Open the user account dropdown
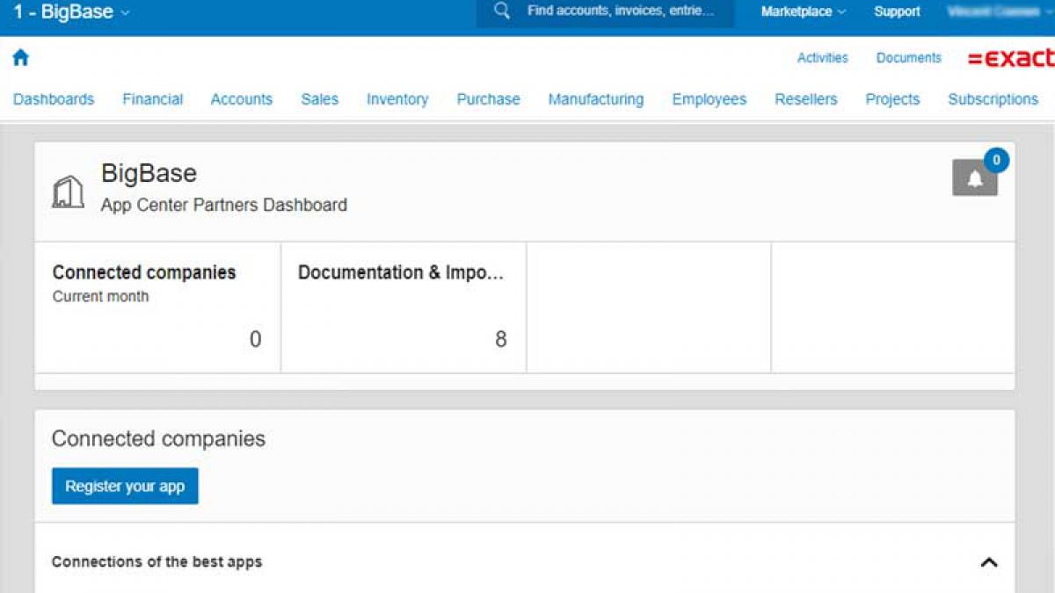 [1000, 11]
